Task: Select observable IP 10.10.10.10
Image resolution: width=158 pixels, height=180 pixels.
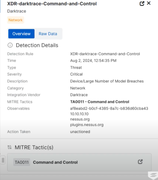Action: (79, 114)
